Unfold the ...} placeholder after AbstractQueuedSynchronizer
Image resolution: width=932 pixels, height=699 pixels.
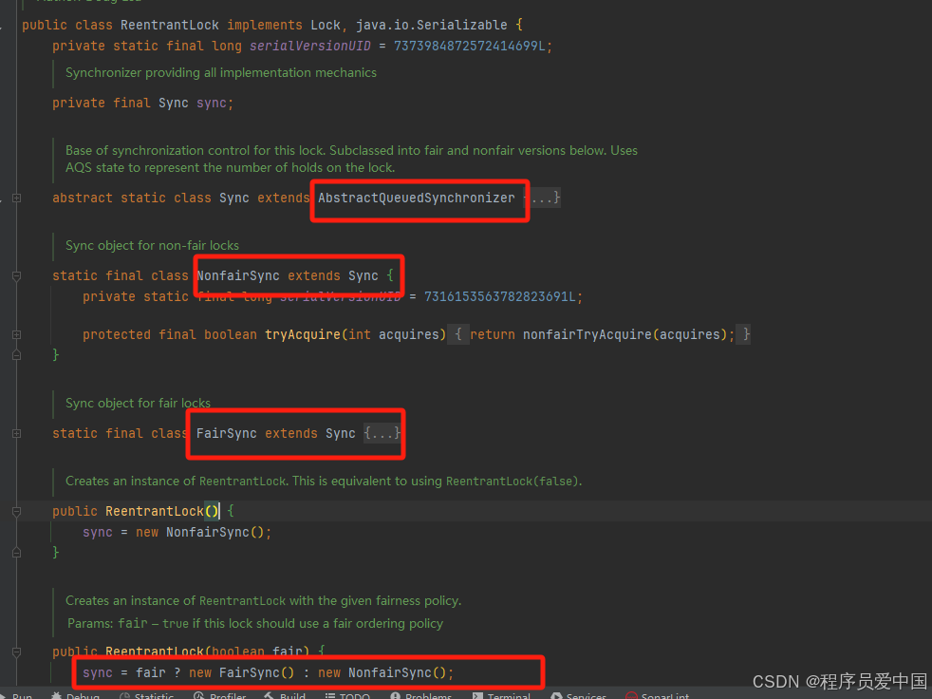pyautogui.click(x=542, y=198)
